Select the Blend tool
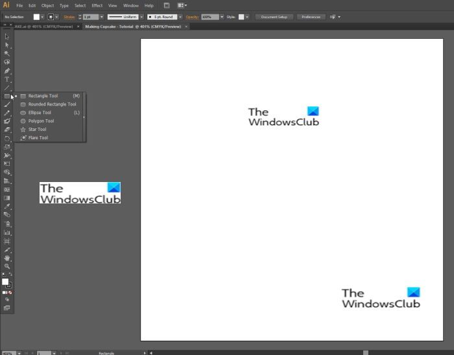The width and height of the screenshot is (454, 355). [x=7, y=214]
